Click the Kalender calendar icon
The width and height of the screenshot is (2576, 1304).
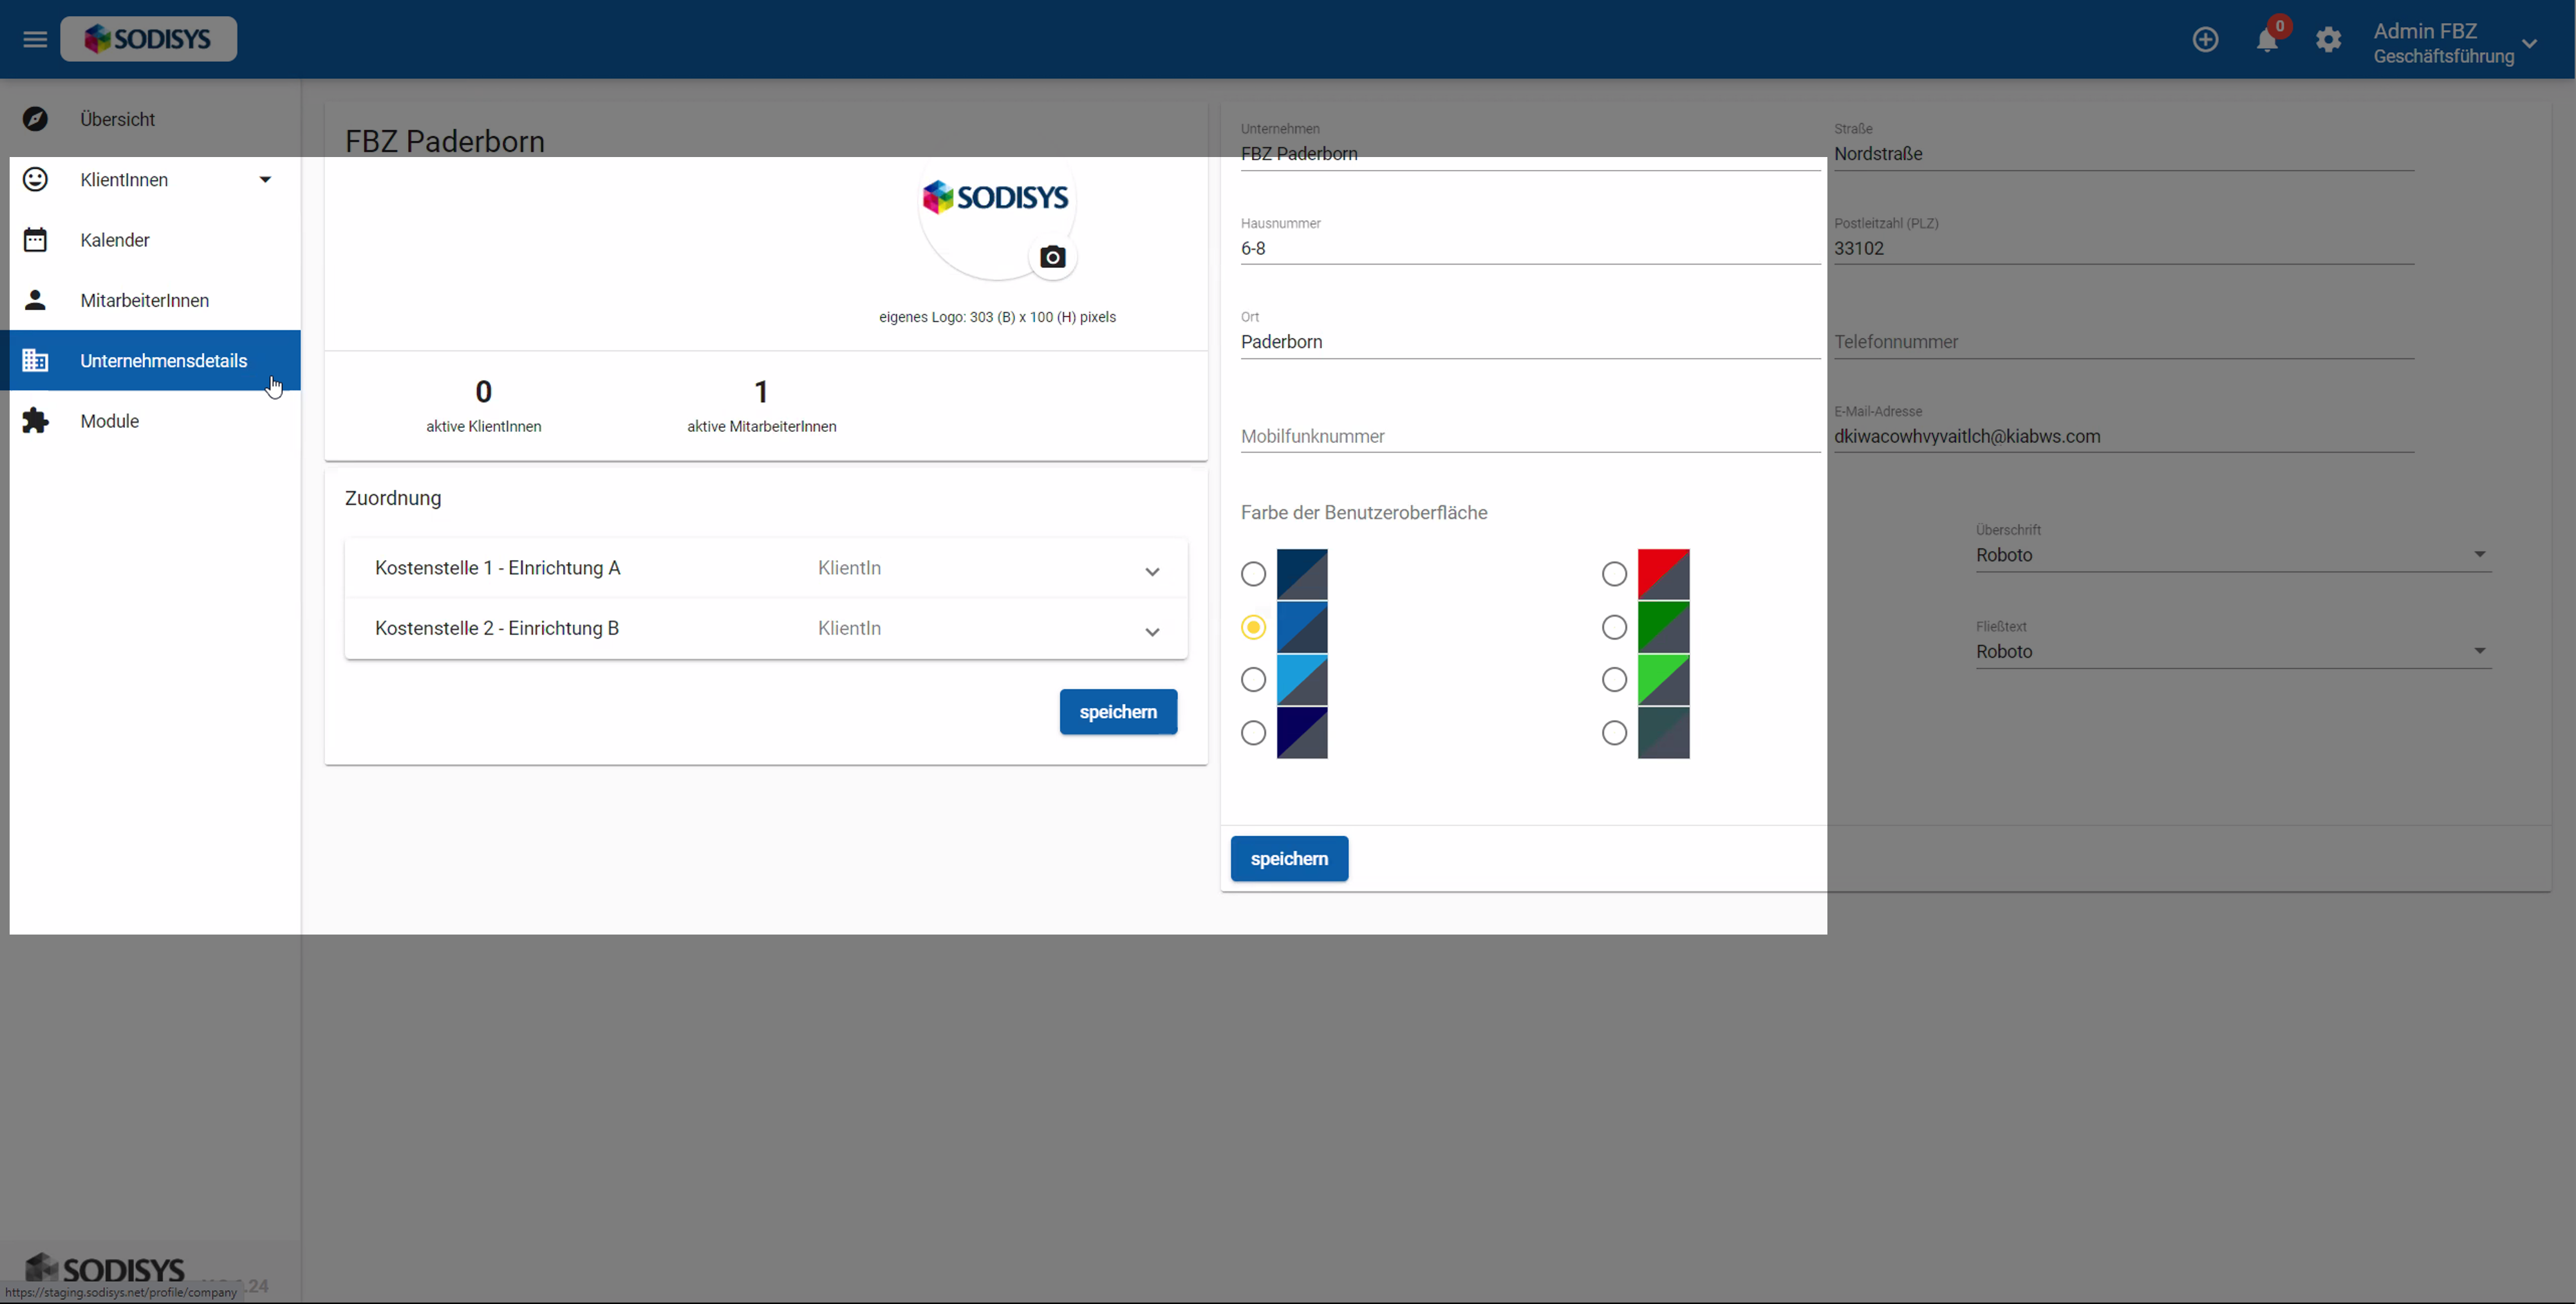(35, 240)
